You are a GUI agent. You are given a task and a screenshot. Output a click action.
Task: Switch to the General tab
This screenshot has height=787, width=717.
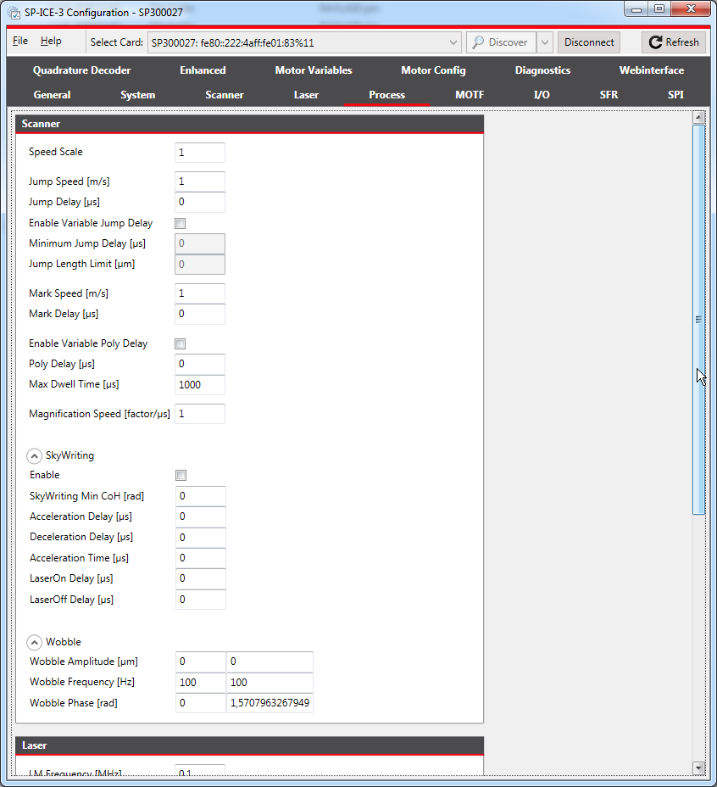[x=53, y=95]
